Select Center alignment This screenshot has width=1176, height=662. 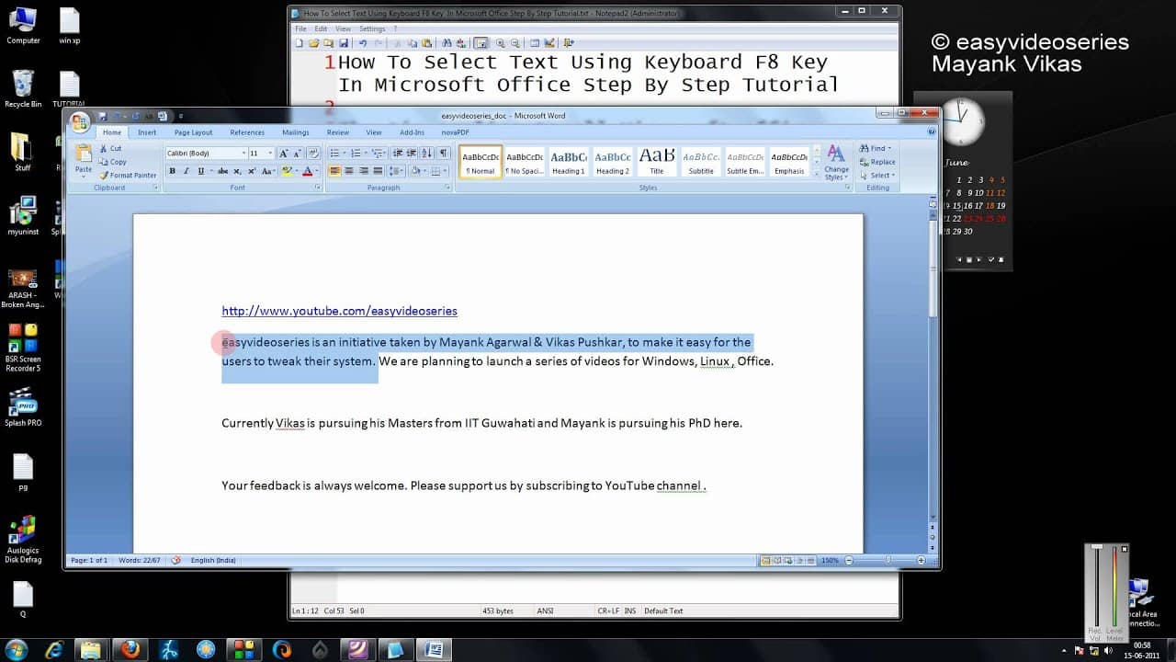[350, 171]
